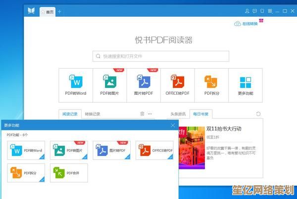The width and height of the screenshot is (297, 199).
Task: Open the 双11 book promotion thumbnail
Action: click(x=192, y=148)
